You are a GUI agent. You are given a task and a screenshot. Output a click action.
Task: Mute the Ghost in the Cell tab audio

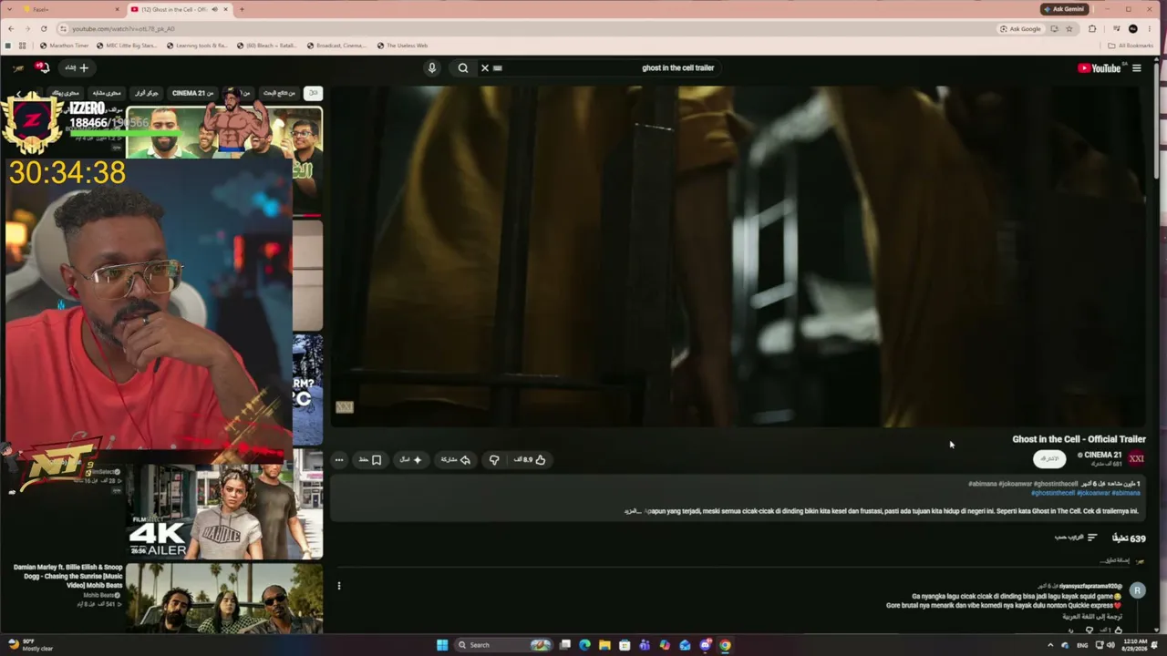[x=215, y=9]
